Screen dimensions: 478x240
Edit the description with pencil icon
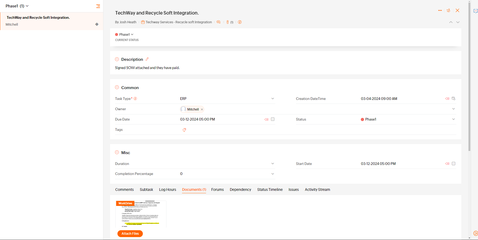pos(147,59)
